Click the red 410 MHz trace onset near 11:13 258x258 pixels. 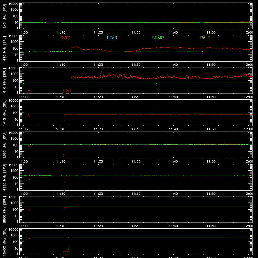click(71, 47)
